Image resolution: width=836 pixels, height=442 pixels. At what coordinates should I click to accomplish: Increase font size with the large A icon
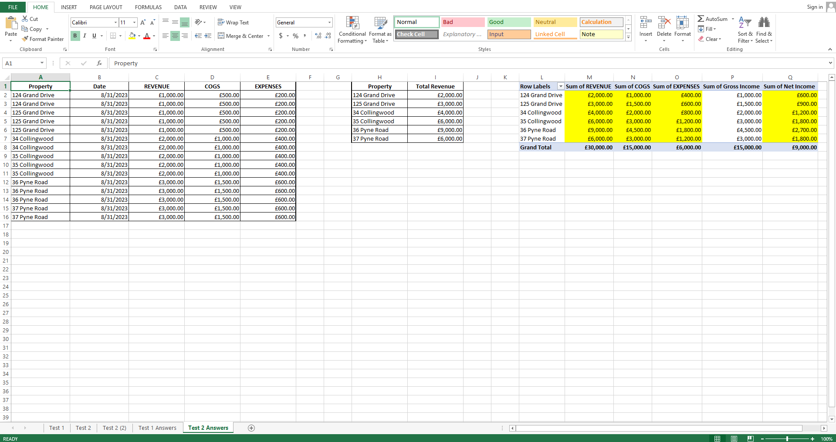click(143, 22)
